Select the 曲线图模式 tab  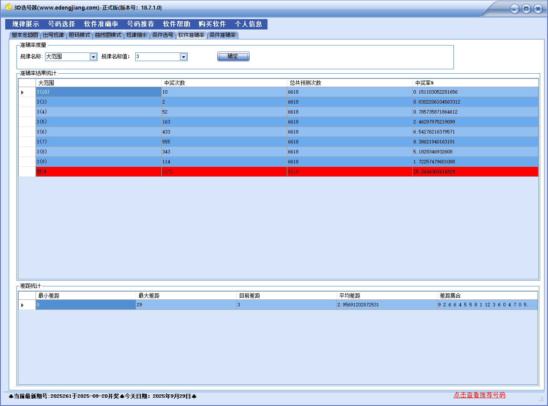[x=108, y=35]
